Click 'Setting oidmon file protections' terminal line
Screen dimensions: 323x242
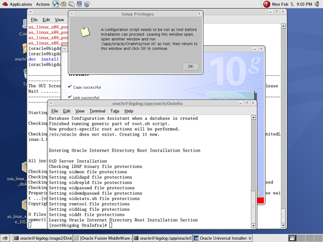[88, 172]
